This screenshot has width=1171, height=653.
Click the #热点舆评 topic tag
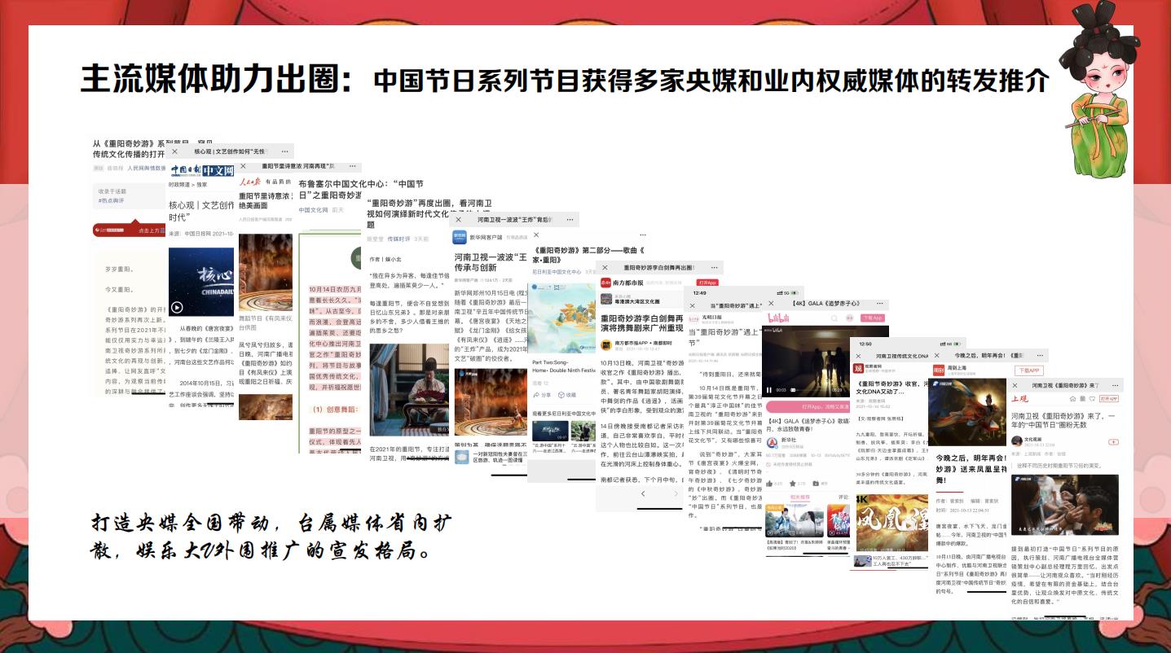[110, 199]
